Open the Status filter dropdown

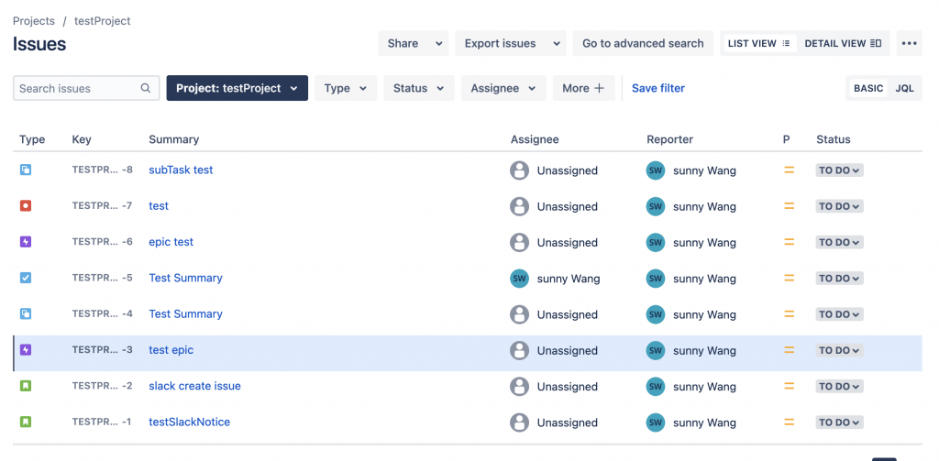(418, 89)
